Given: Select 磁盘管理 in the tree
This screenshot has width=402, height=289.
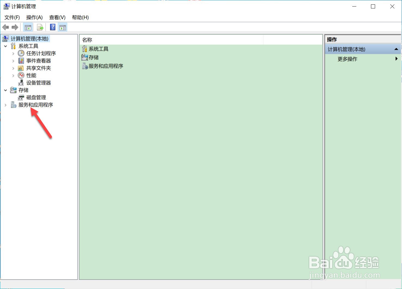Looking at the screenshot, I should click(36, 97).
